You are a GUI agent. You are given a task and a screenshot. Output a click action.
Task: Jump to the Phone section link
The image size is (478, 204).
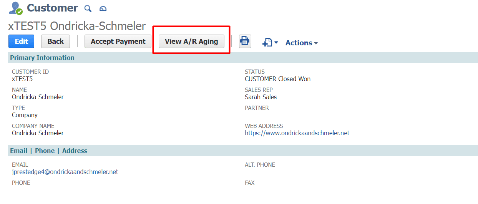[45, 151]
